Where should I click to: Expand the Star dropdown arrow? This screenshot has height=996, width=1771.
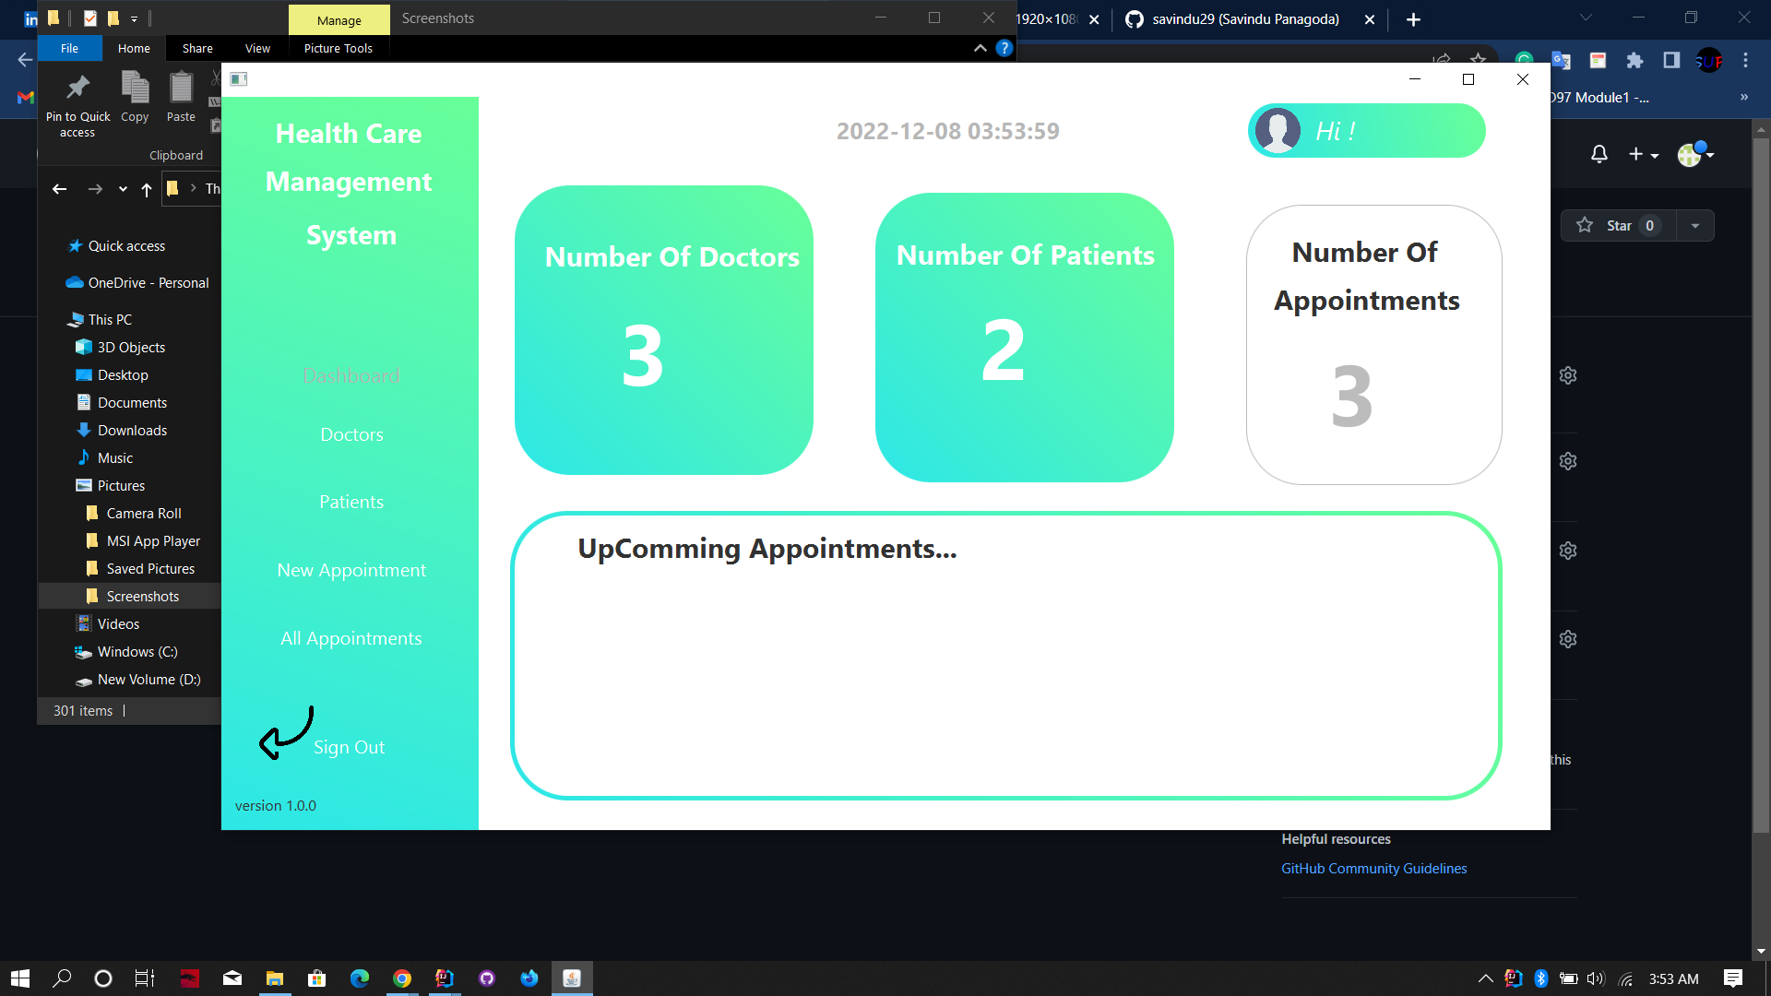point(1695,226)
